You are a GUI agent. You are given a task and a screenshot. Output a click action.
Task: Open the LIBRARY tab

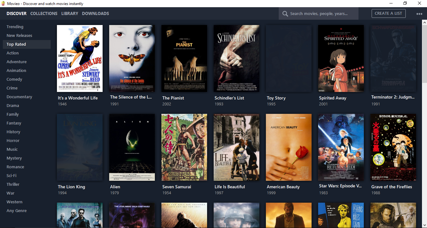click(x=69, y=13)
